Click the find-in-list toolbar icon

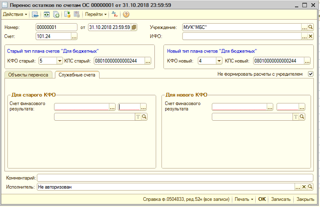pos(35,14)
